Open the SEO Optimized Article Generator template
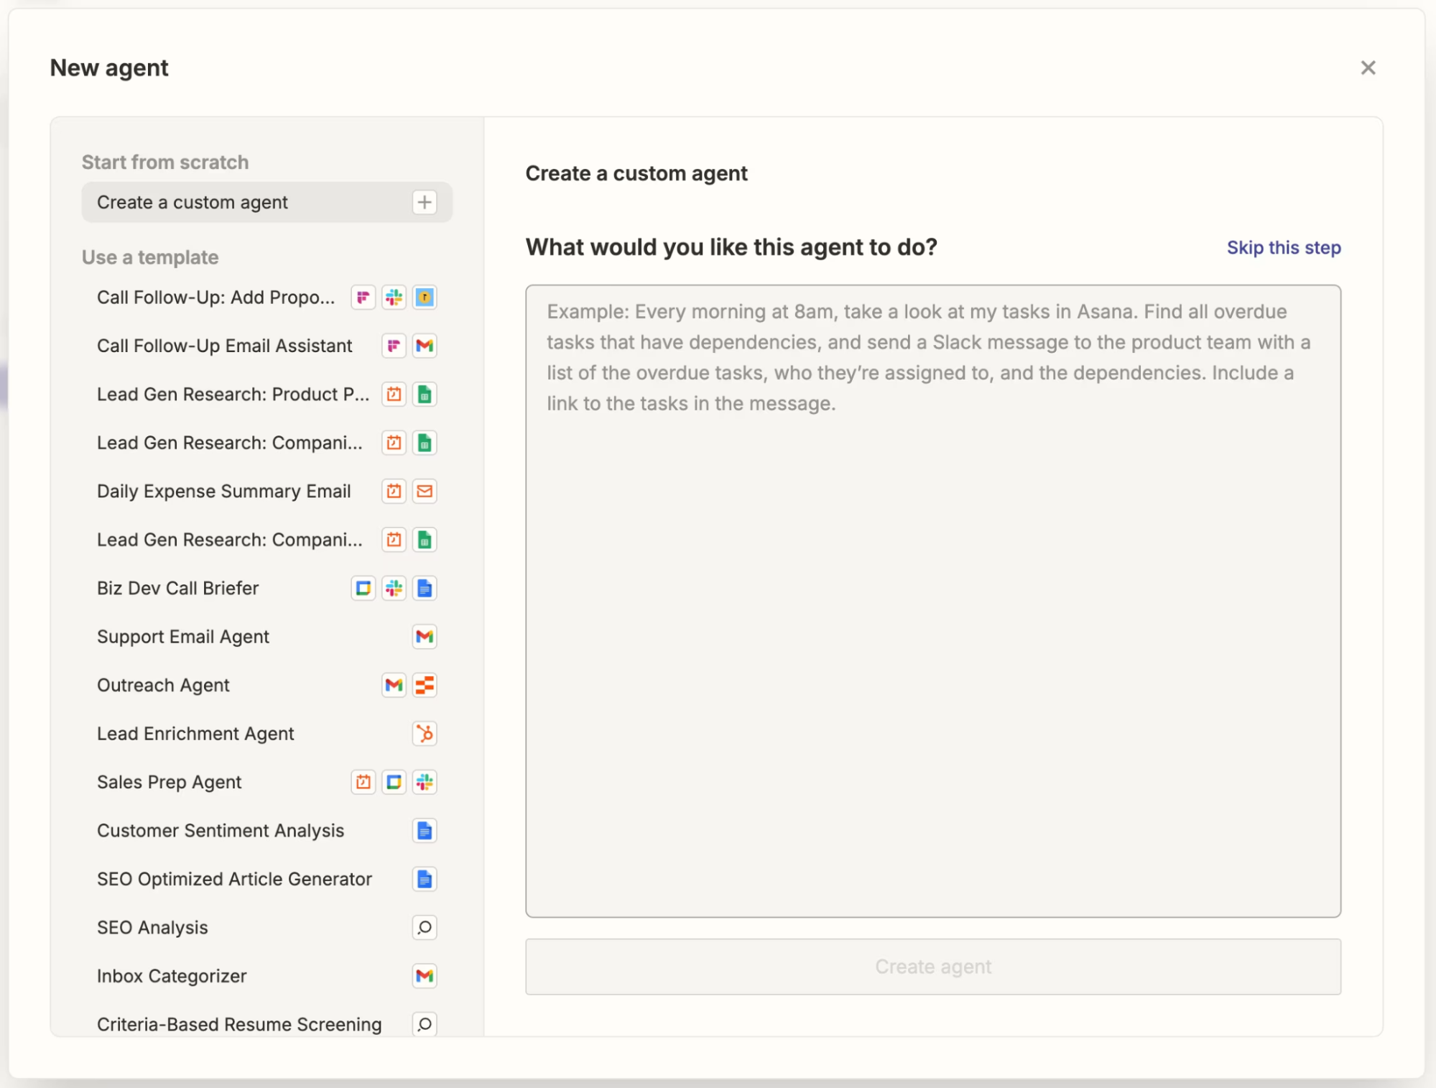The image size is (1436, 1088). [x=267, y=879]
